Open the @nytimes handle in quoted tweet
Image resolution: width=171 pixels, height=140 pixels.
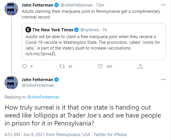pyautogui.click(x=90, y=30)
